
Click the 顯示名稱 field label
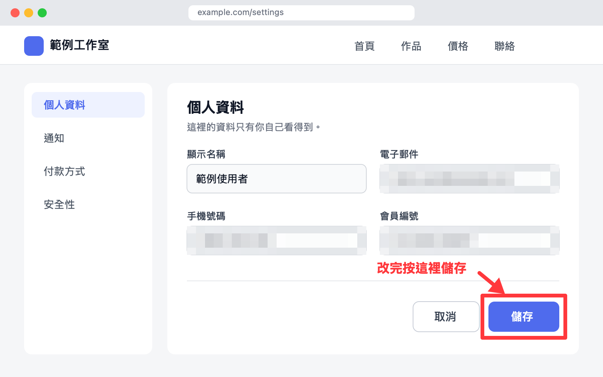[206, 154]
